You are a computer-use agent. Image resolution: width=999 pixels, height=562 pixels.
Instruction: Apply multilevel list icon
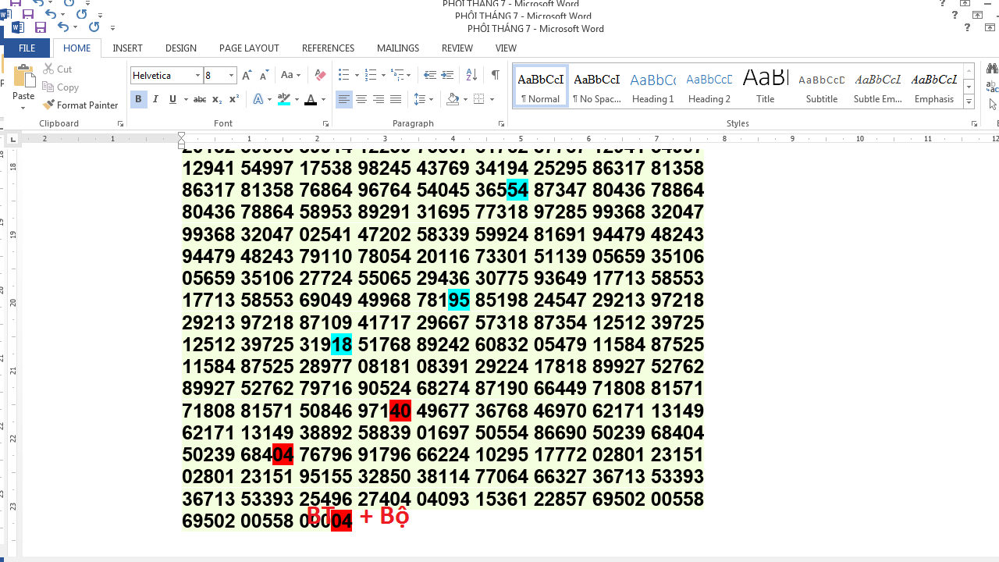pos(397,76)
